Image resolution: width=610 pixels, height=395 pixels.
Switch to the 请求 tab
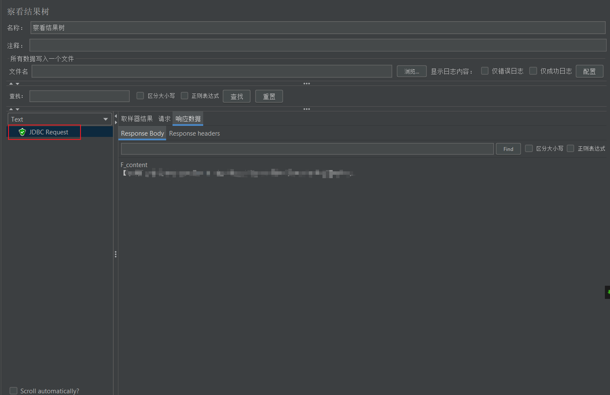164,119
